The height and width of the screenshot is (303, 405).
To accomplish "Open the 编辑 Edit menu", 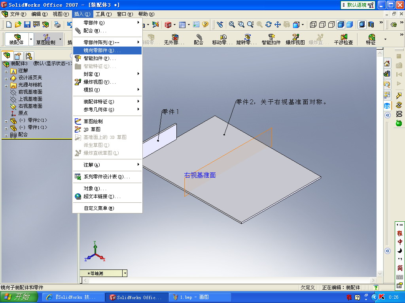I will pyautogui.click(x=40, y=14).
